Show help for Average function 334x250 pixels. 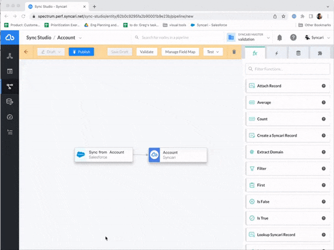point(323,102)
